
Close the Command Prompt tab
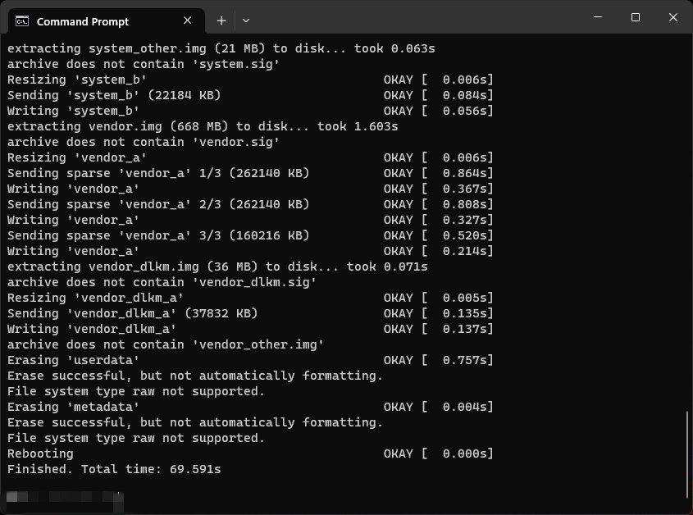point(187,21)
